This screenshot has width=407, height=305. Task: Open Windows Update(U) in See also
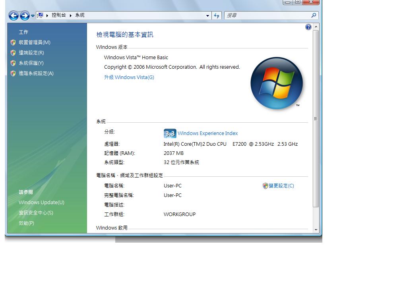click(41, 202)
